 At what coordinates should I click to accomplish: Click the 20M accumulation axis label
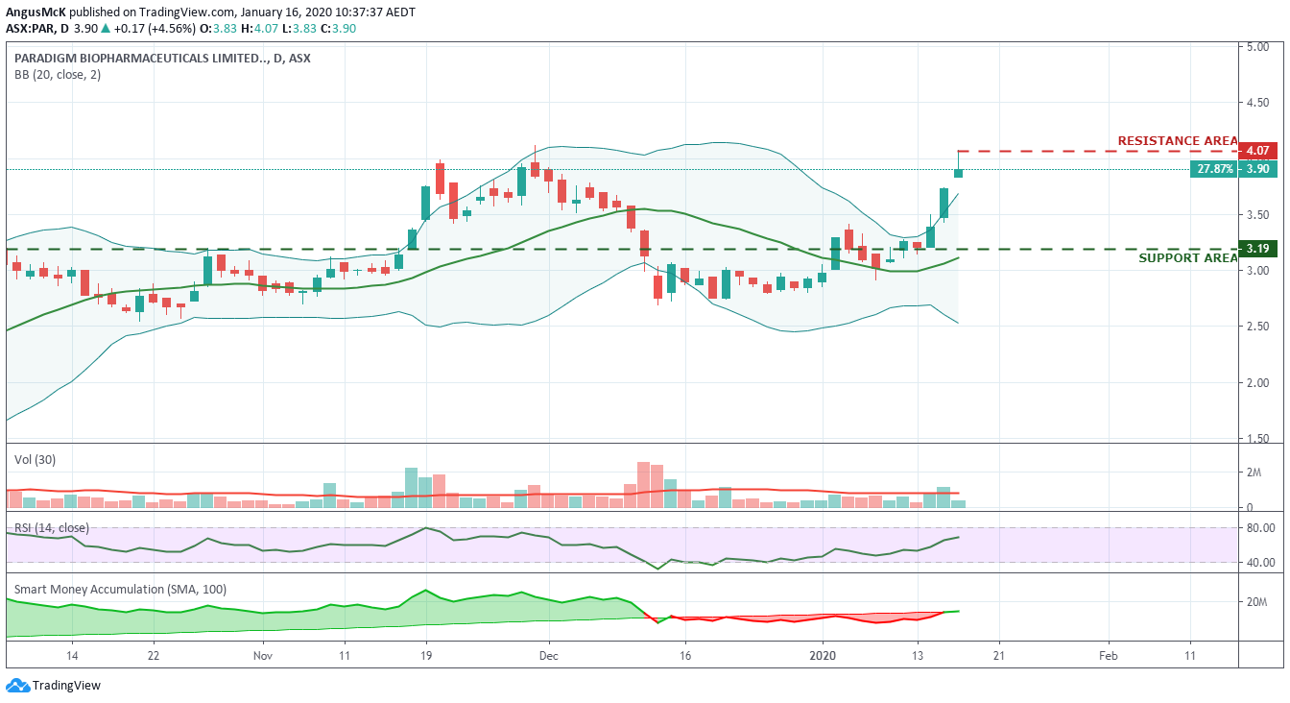[1256, 602]
